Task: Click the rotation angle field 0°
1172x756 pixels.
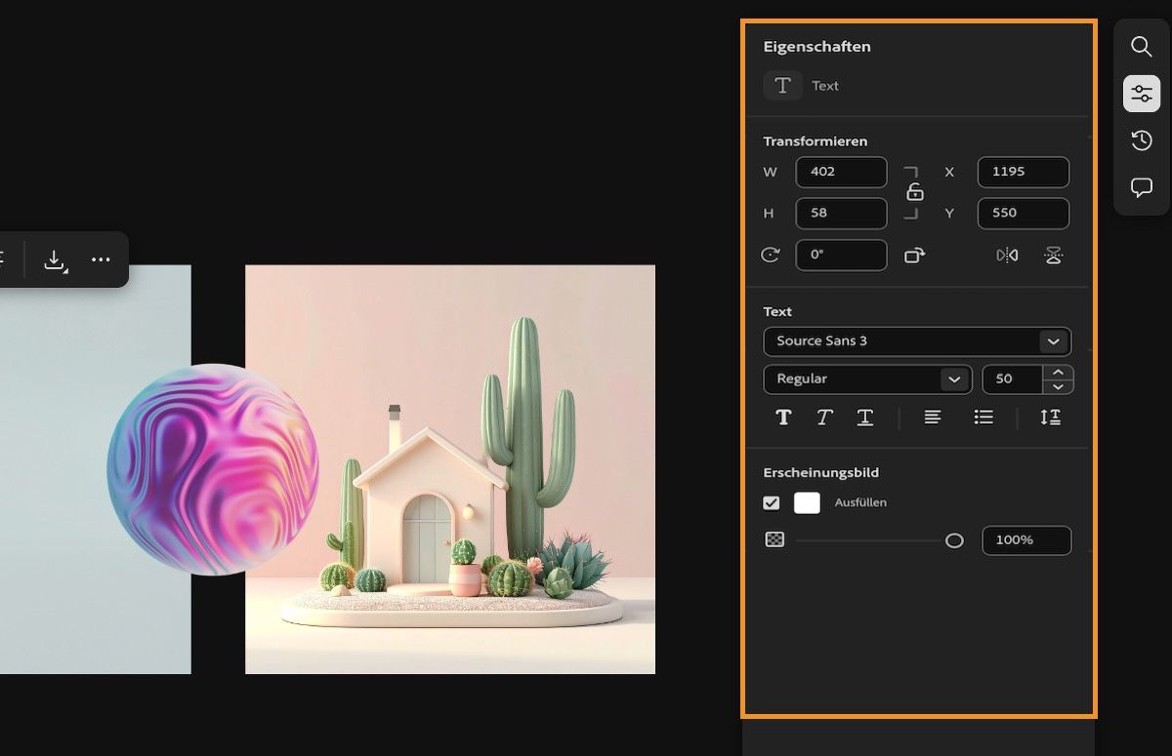Action: tap(841, 255)
